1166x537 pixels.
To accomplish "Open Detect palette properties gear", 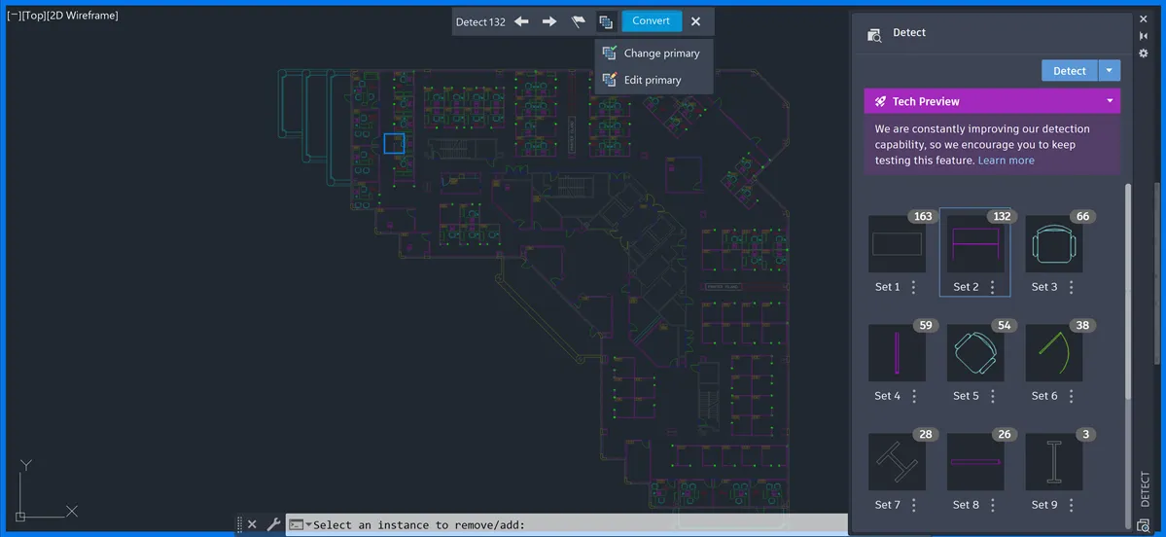I will [1144, 53].
